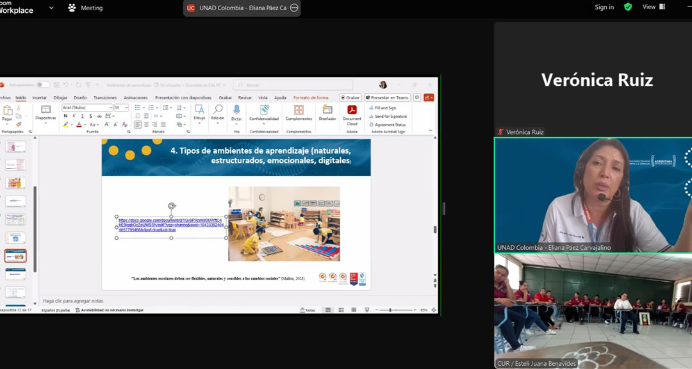Click the save disk icon in title bar
Image resolution: width=692 pixels, height=369 pixels.
[x=56, y=85]
